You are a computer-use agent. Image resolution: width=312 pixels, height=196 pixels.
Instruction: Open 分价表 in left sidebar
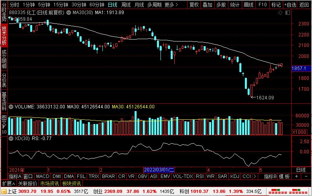4,80
